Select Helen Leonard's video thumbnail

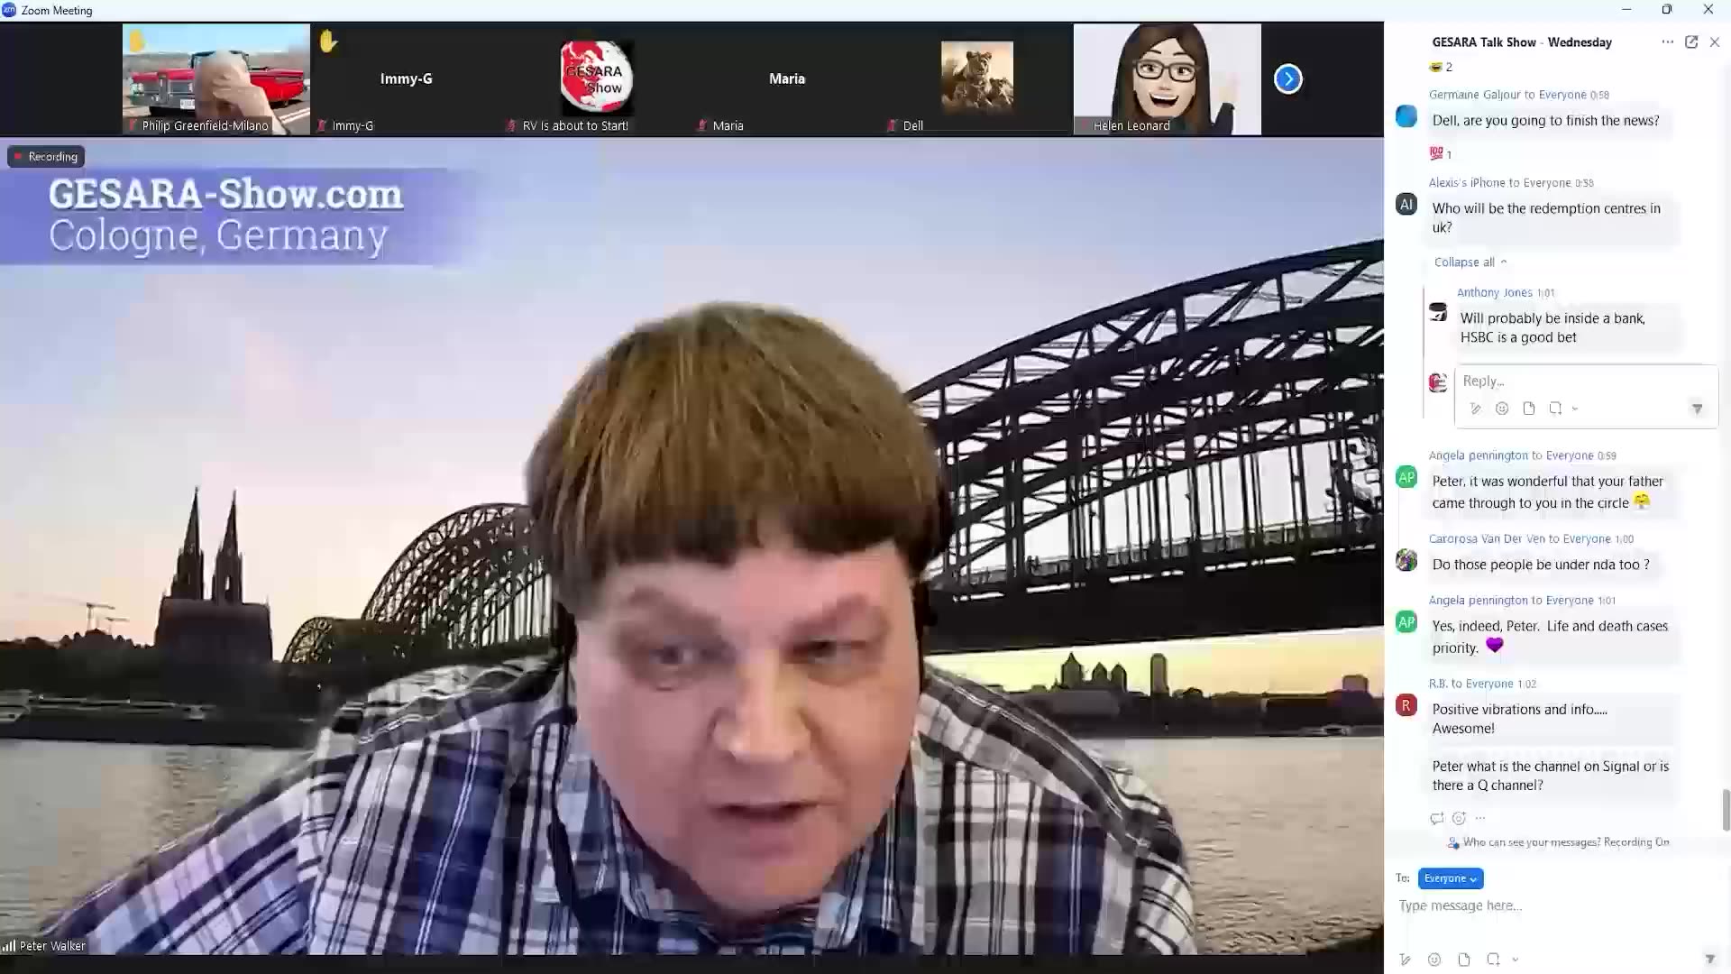pyautogui.click(x=1167, y=79)
